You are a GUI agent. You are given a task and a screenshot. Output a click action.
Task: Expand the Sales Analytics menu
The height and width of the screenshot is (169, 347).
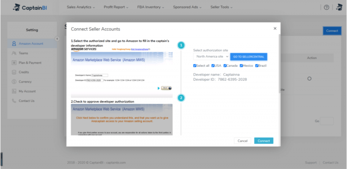coord(81,7)
